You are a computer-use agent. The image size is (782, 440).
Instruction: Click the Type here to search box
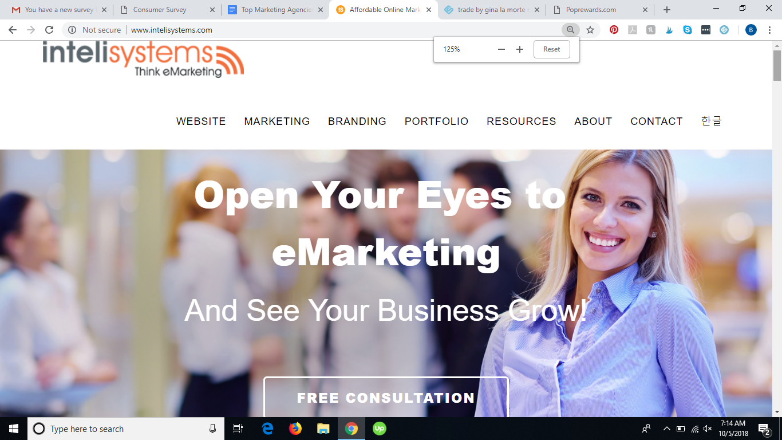(125, 429)
